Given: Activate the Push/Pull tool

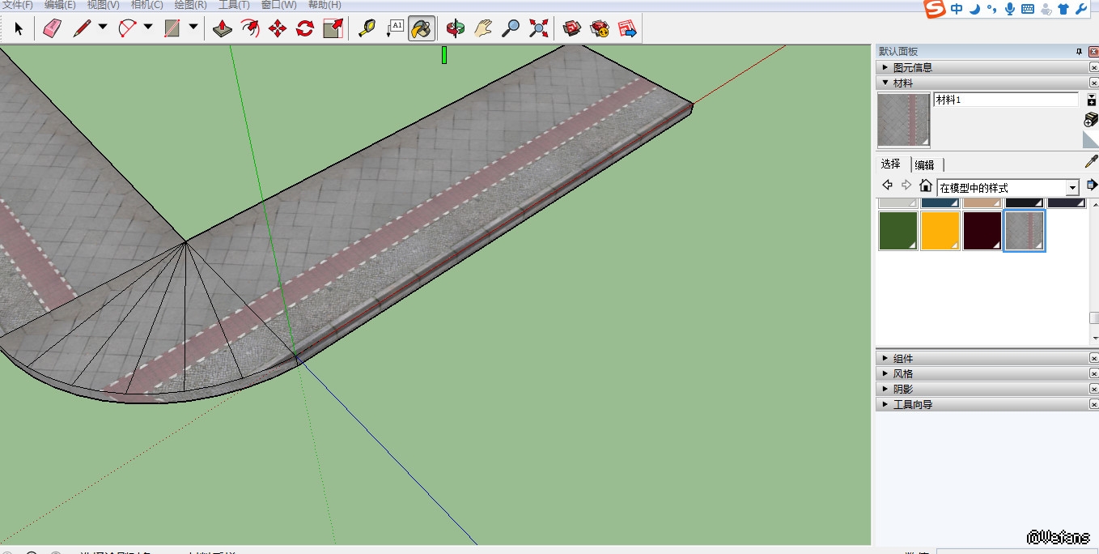Looking at the screenshot, I should pyautogui.click(x=223, y=29).
